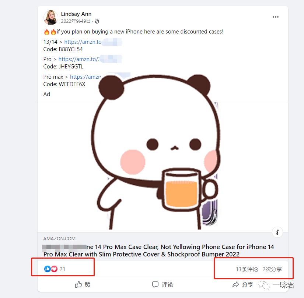This screenshot has height=298, width=304.
Task: Click the 分享 share button
Action: [x=243, y=284]
